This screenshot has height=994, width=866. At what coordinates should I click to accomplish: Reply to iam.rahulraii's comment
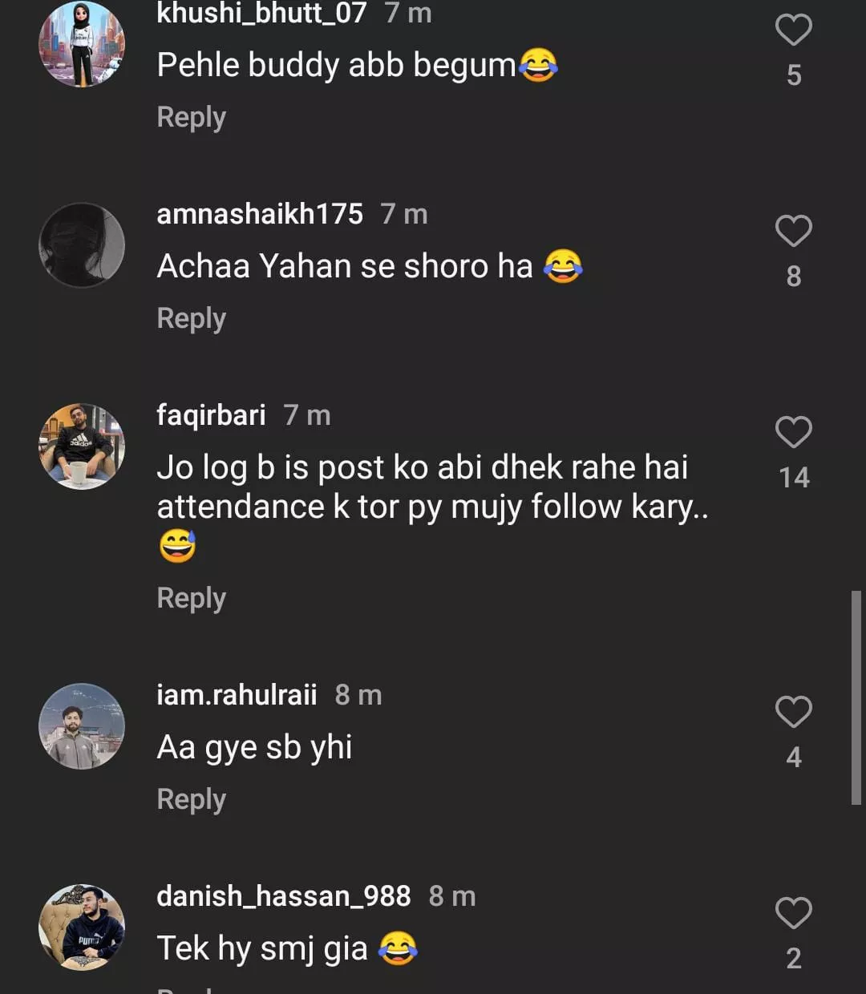pos(191,799)
